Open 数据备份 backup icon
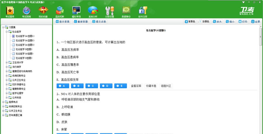The height and width of the screenshot is (134, 263). (x=126, y=12)
